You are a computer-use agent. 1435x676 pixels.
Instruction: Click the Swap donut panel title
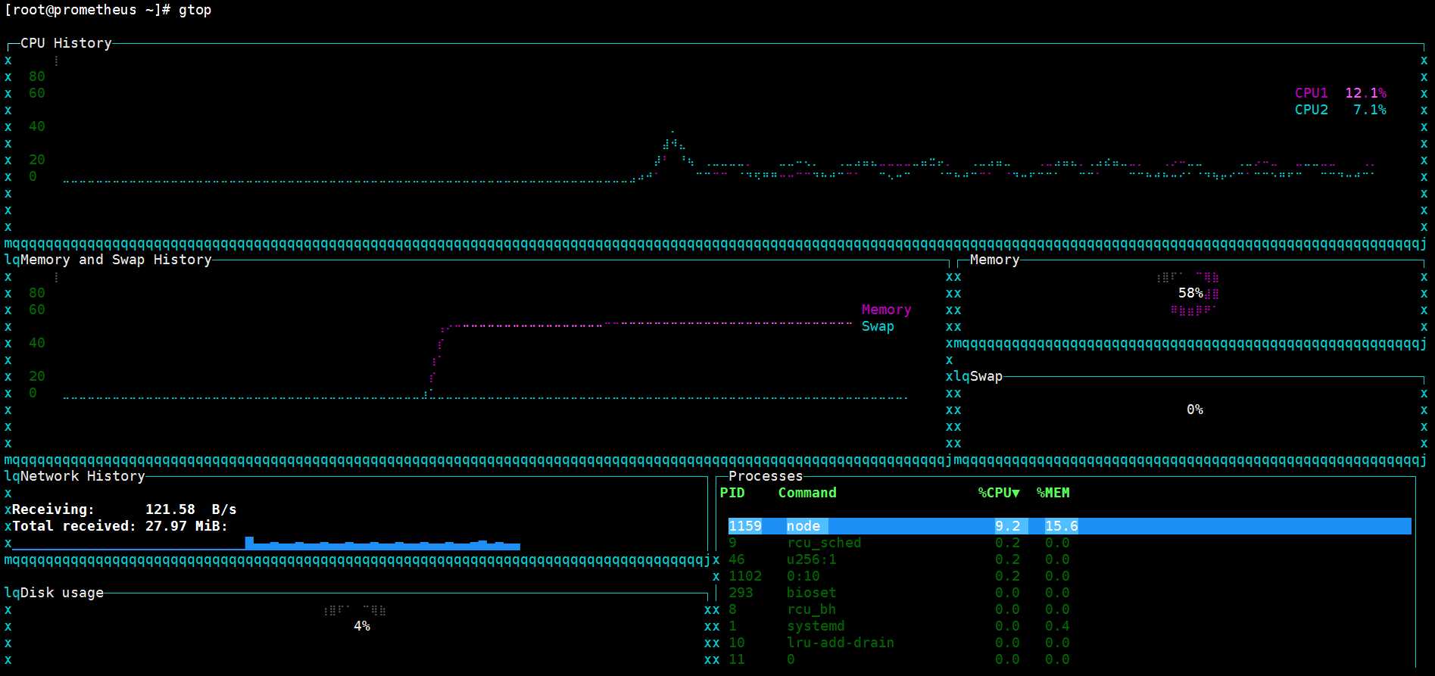(x=986, y=376)
